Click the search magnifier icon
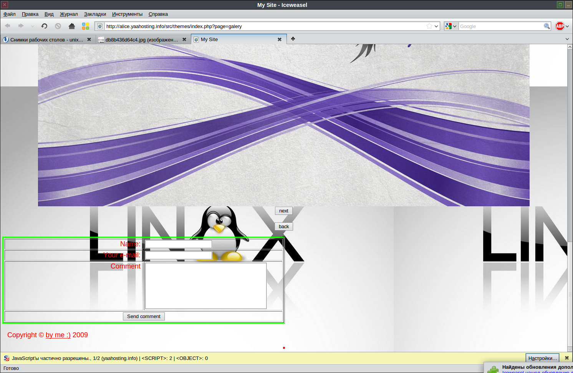Viewport: 573px width, 373px height. [547, 26]
